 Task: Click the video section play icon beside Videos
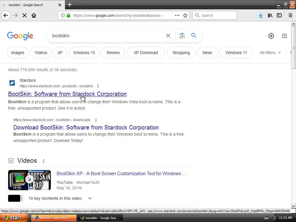(x=11, y=161)
